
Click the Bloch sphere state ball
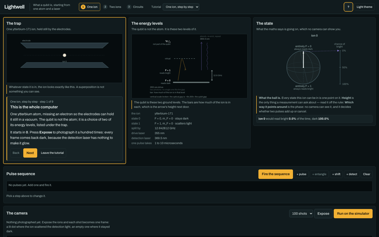click(304, 67)
